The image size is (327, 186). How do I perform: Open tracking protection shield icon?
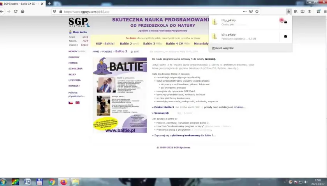tap(54, 11)
